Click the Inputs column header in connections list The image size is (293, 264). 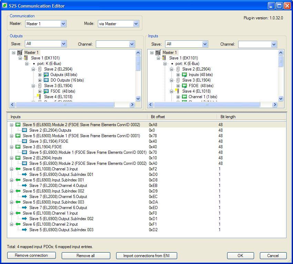point(77,117)
